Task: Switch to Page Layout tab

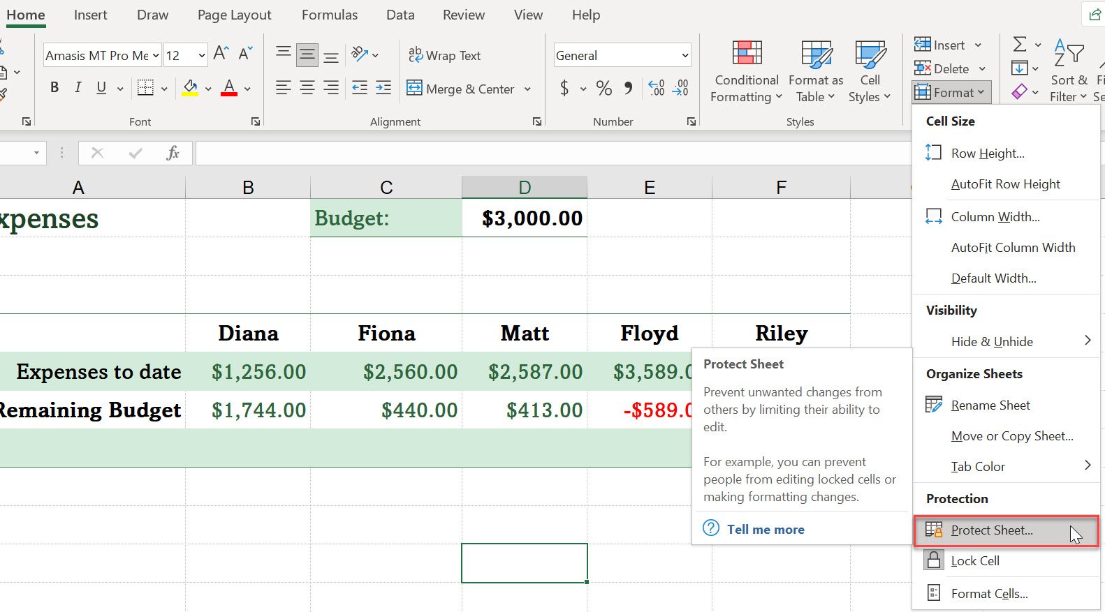Action: [234, 15]
